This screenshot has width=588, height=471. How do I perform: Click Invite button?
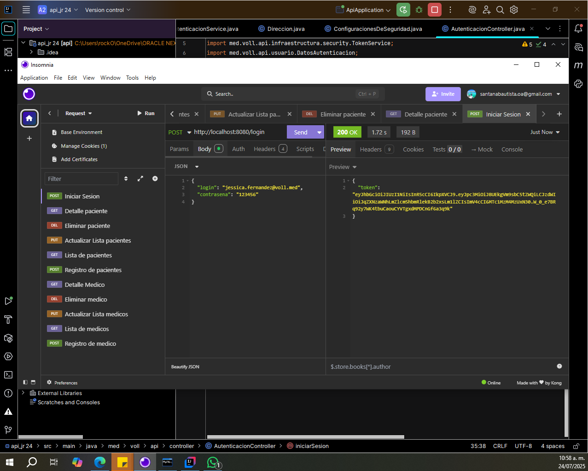tap(443, 94)
